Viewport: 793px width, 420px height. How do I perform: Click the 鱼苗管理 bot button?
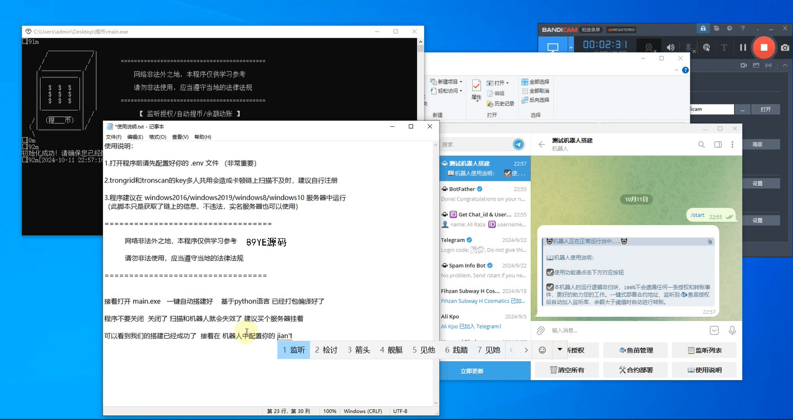(636, 350)
